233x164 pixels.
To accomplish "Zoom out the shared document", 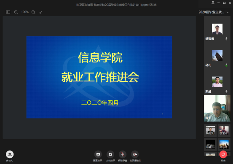I will point(16,12).
